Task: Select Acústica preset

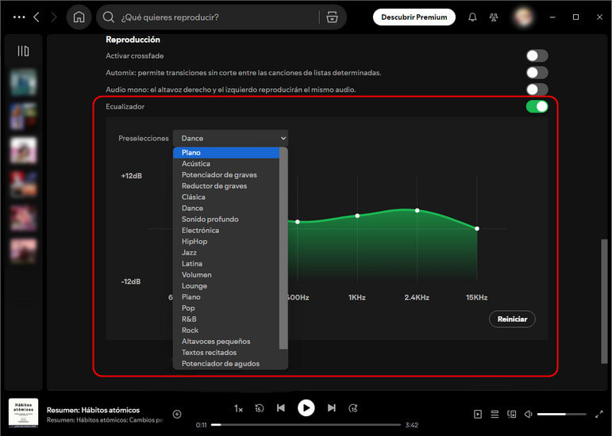Action: (x=226, y=163)
